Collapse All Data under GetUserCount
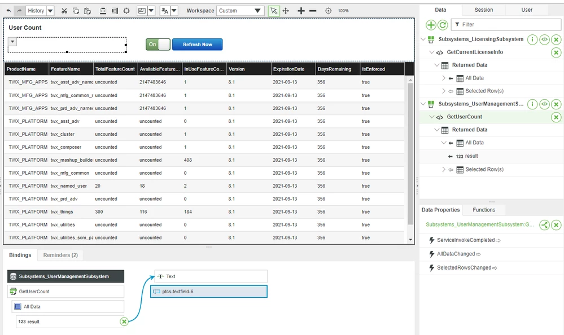This screenshot has width=564, height=335. click(x=444, y=143)
